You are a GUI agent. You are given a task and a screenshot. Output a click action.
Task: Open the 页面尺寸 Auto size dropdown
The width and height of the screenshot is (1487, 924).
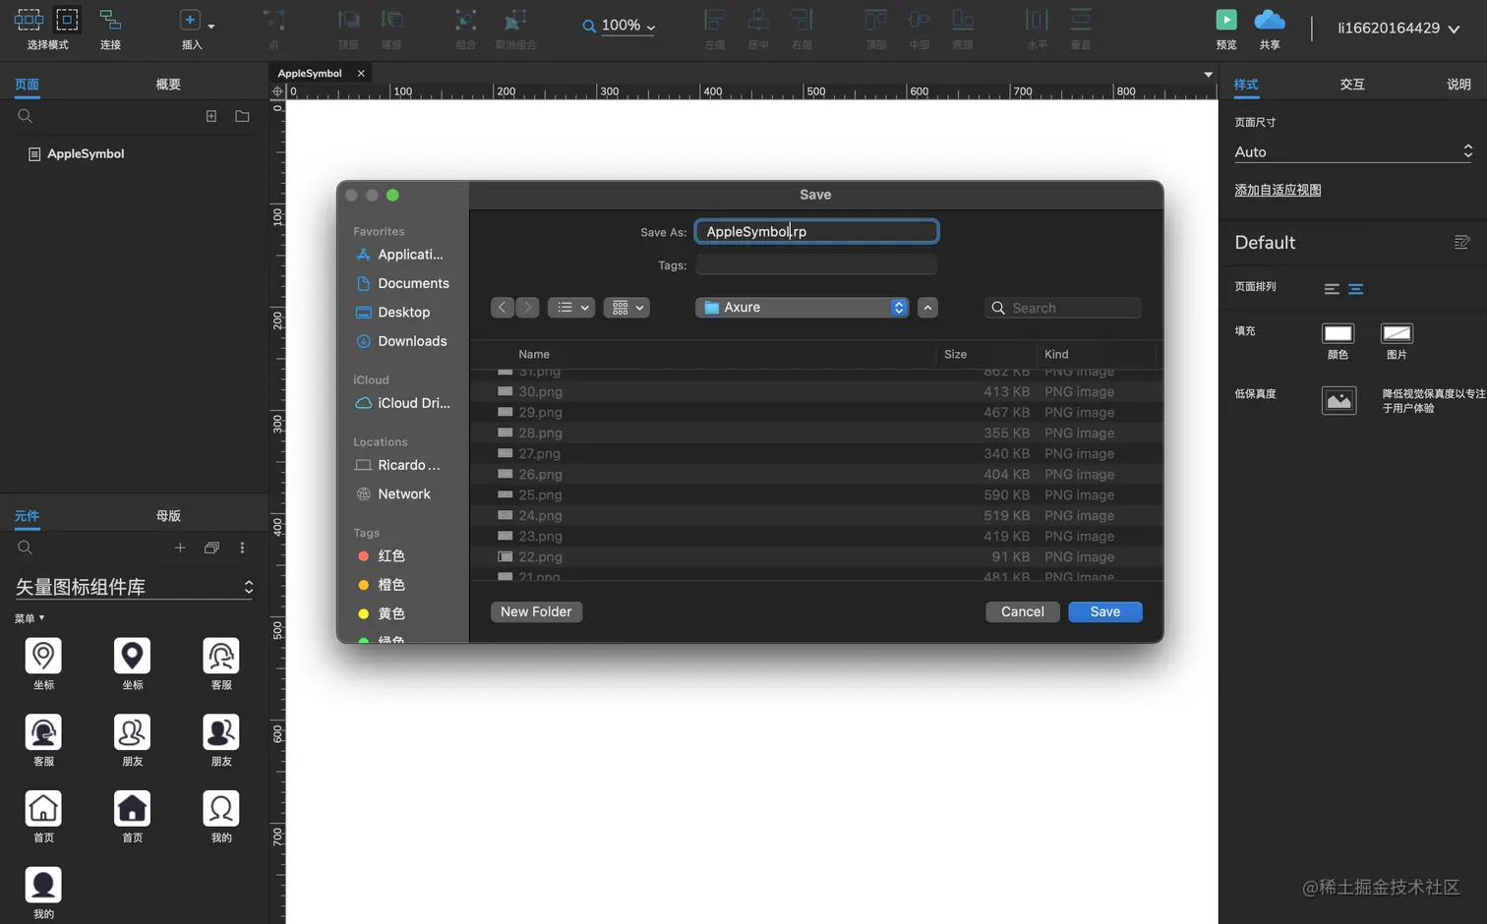point(1354,151)
